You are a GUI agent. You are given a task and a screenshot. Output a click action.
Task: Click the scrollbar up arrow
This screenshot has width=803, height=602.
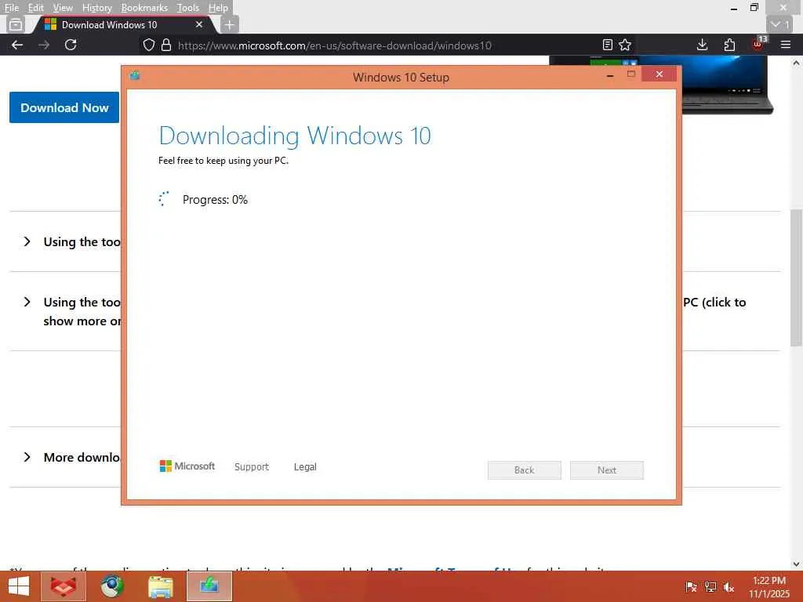(x=796, y=63)
